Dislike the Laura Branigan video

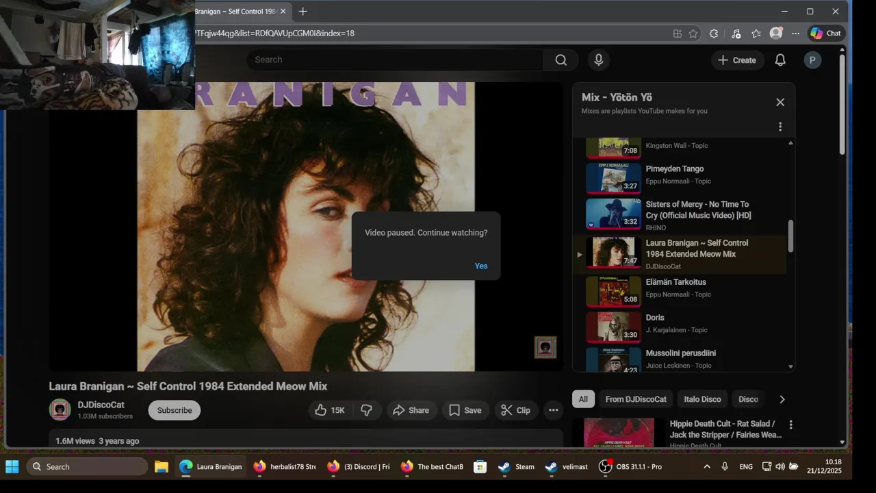point(367,410)
